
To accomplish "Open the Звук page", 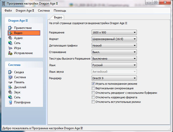I will [x=17, y=92].
